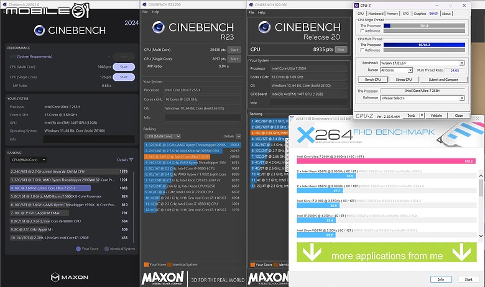The height and width of the screenshot is (287, 485).
Task: Start CPU (Single Core) test in Cinebench 2024
Action: (x=124, y=77)
